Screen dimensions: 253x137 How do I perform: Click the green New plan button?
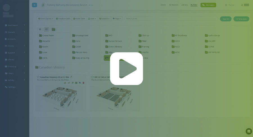[x=241, y=19]
